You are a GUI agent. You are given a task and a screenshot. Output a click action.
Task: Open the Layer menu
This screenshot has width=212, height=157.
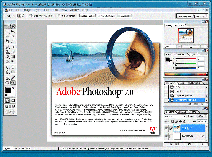point(37,10)
